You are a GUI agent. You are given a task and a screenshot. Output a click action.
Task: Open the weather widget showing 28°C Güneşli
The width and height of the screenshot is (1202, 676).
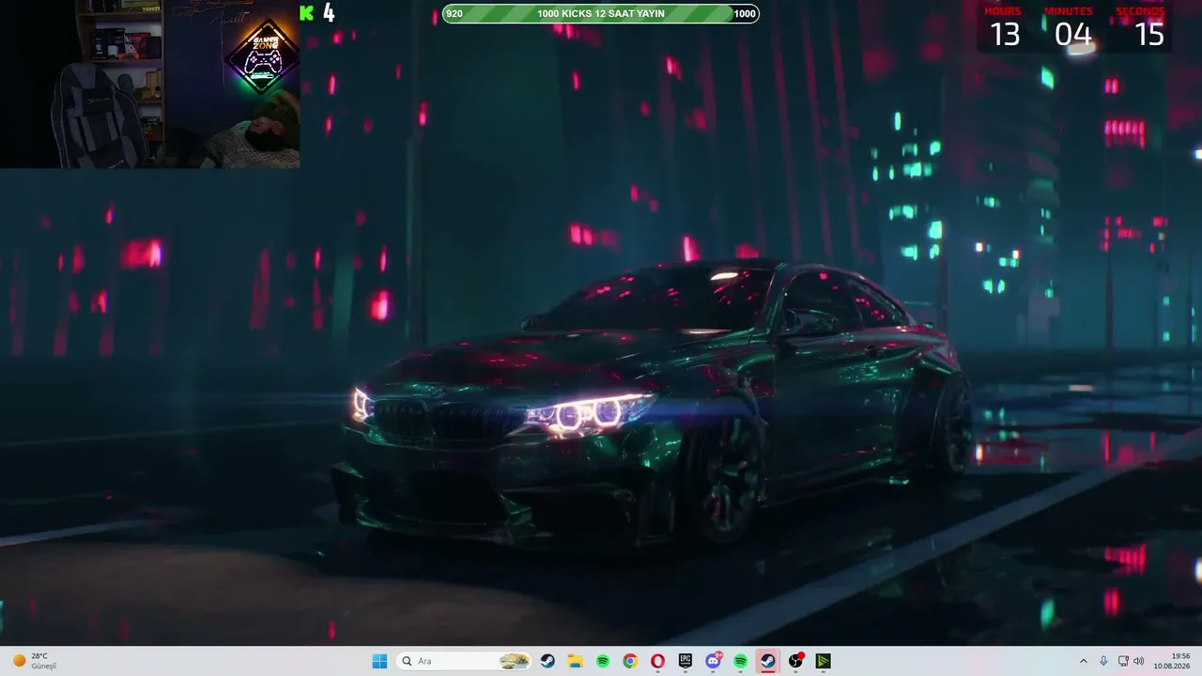click(34, 661)
